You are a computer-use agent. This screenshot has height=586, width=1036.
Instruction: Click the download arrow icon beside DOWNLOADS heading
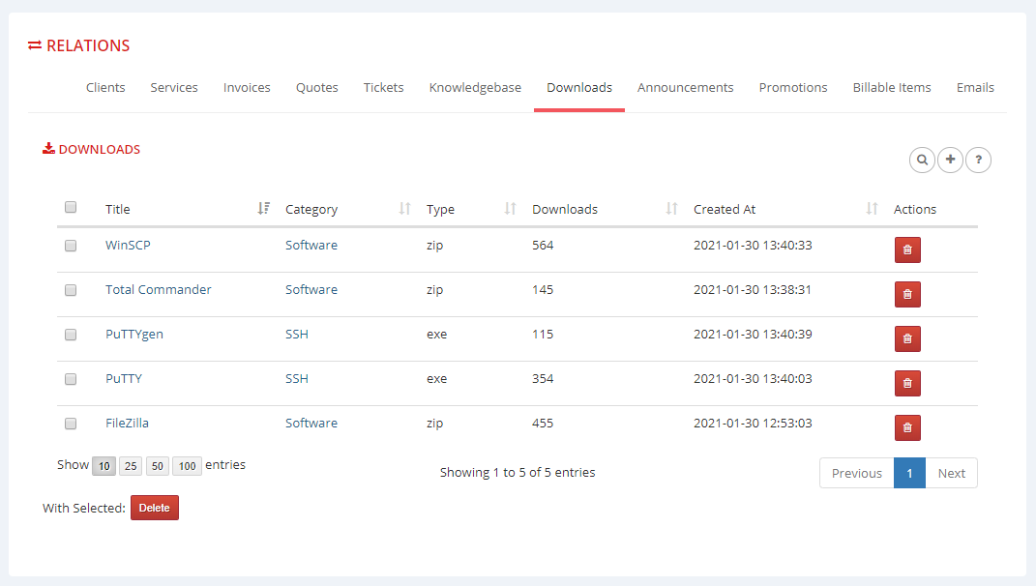click(x=47, y=148)
